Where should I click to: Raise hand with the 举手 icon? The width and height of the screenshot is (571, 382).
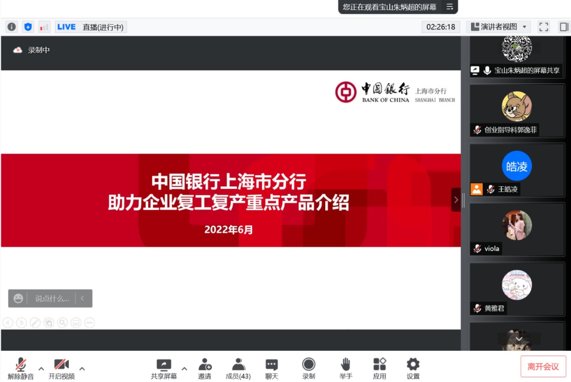[x=346, y=368]
